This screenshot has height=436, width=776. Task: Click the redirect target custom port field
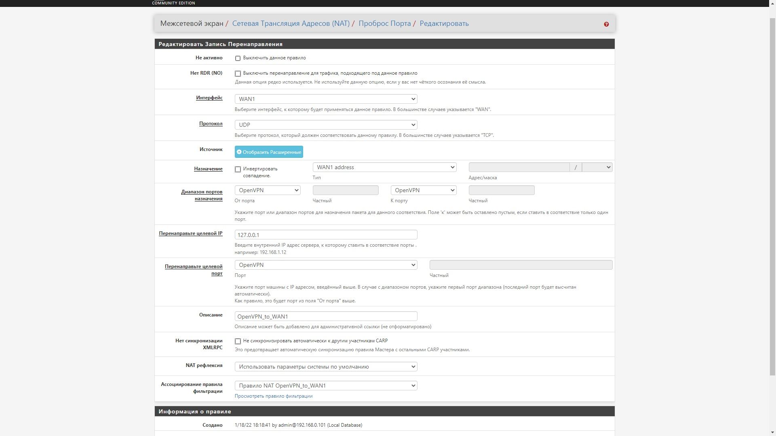521,265
